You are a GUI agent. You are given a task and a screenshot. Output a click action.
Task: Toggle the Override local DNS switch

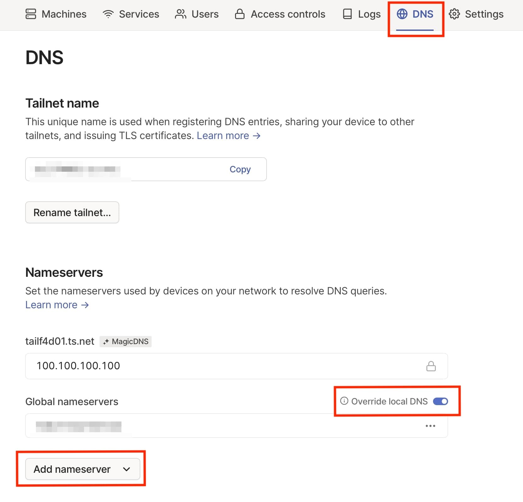click(440, 401)
